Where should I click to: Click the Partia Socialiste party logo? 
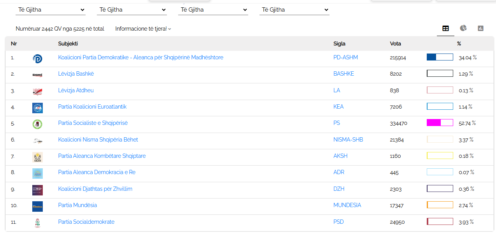pyautogui.click(x=37, y=124)
